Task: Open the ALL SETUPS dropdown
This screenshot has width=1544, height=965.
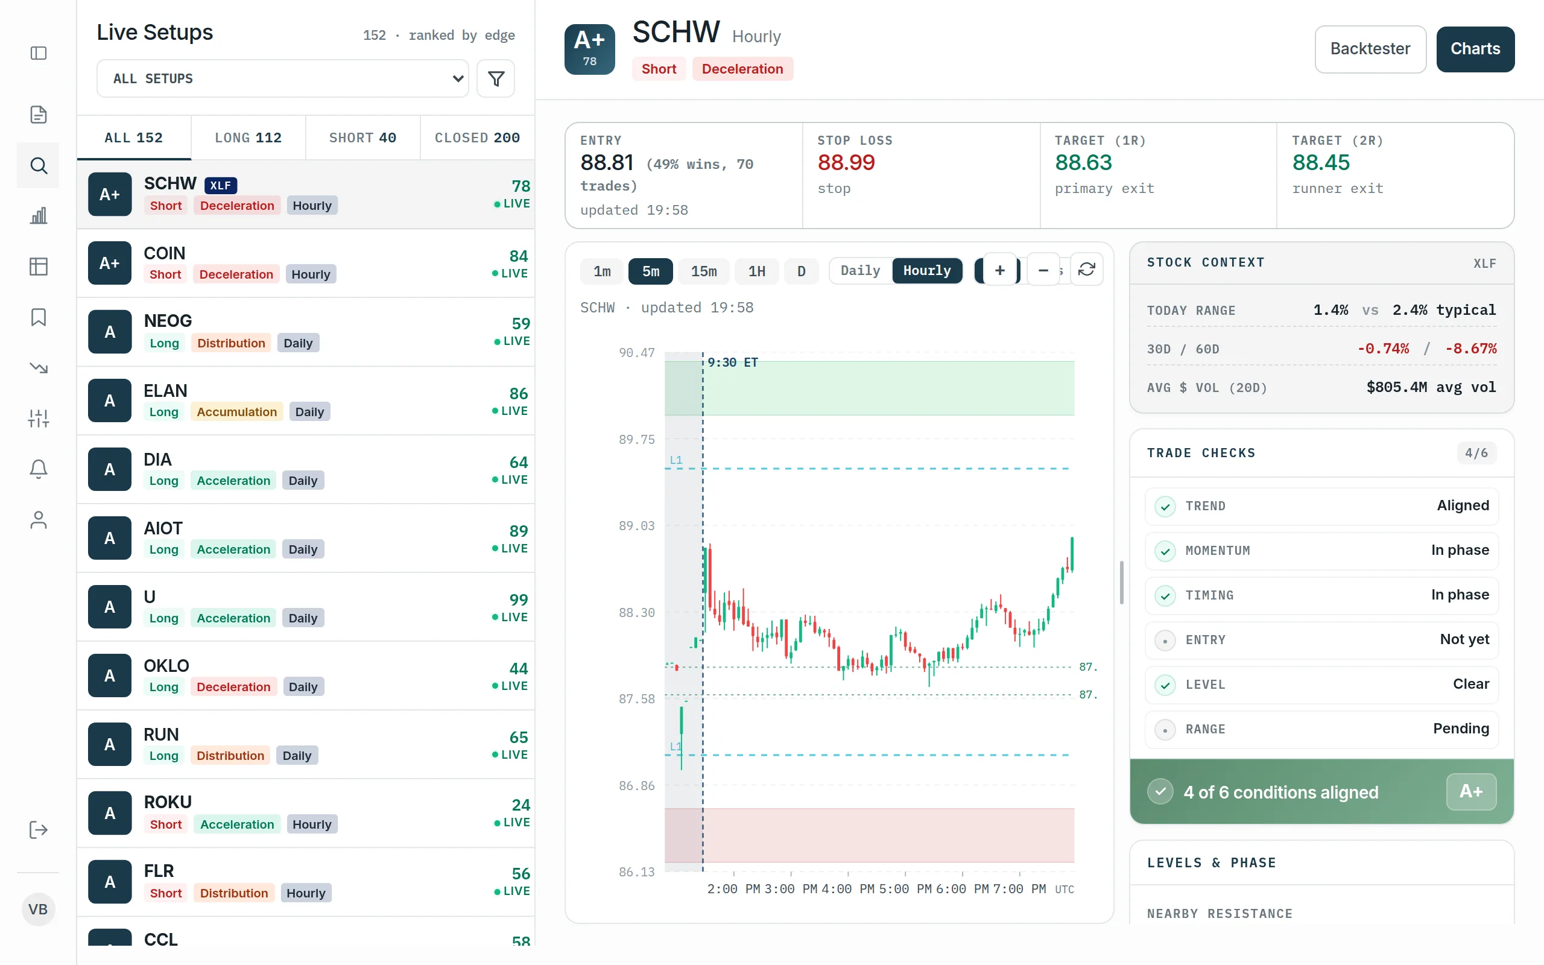Action: (283, 78)
